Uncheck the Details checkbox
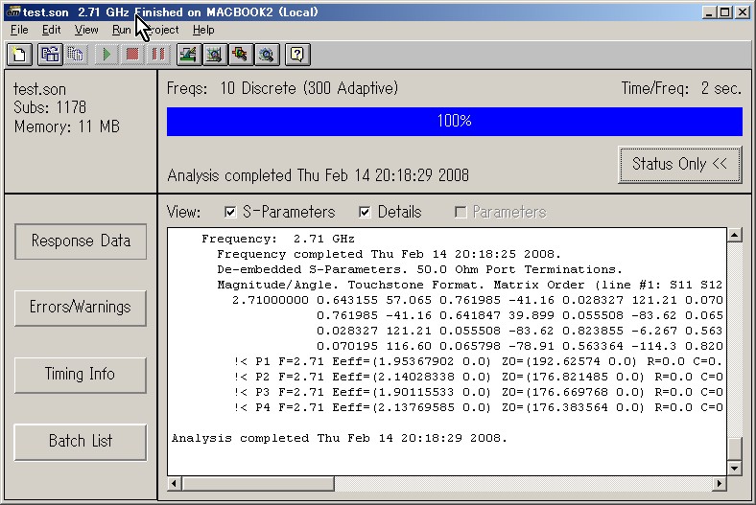 pos(365,212)
